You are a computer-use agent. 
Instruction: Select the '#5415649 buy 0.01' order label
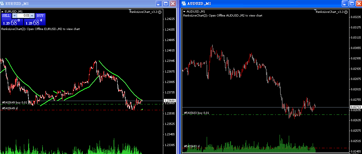(x=14, y=102)
